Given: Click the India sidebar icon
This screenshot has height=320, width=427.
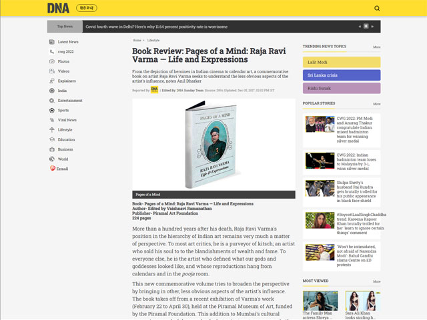Looking at the screenshot, I should pyautogui.click(x=52, y=91).
